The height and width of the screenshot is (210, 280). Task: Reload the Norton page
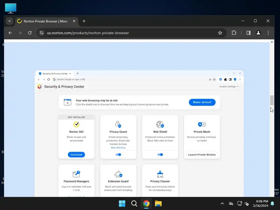[30, 33]
